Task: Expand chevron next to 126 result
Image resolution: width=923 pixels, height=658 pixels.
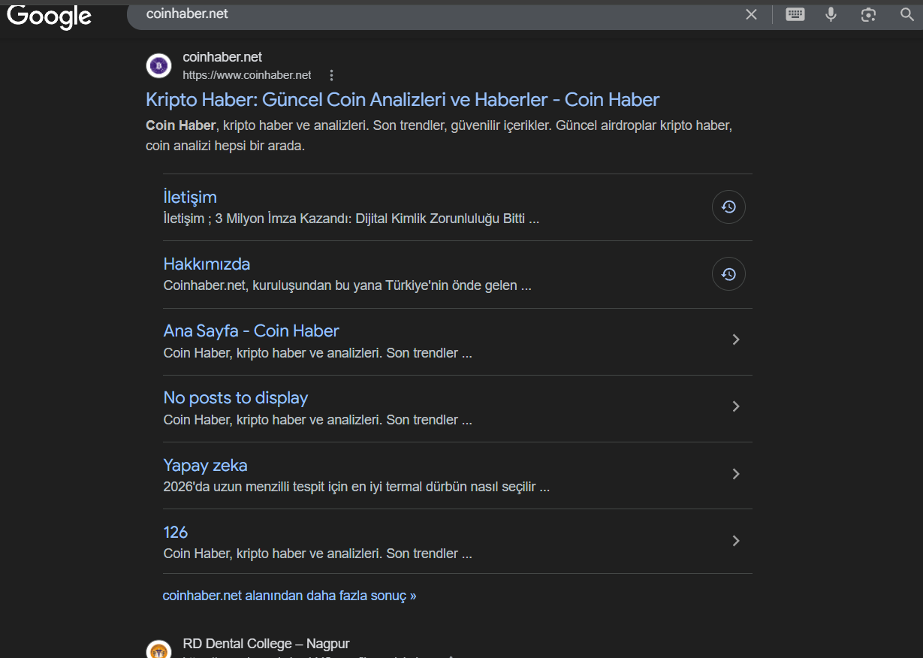Action: click(x=736, y=541)
